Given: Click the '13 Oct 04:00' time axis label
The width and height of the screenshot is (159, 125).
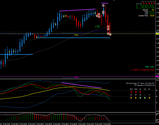Looking at the screenshot, I should tap(57, 124).
